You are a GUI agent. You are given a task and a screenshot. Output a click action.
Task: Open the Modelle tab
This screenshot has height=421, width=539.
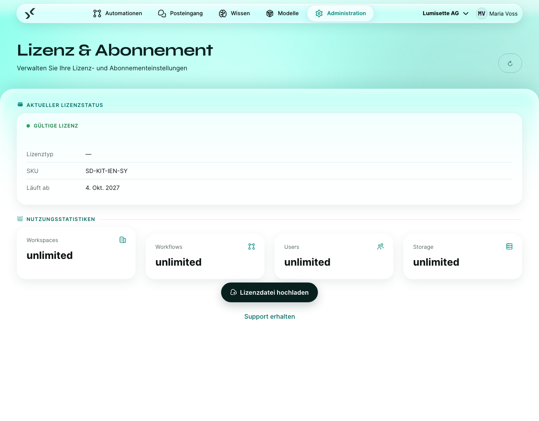click(282, 13)
